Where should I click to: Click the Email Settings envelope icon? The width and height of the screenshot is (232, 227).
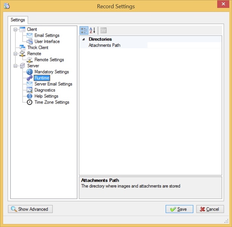click(29, 35)
